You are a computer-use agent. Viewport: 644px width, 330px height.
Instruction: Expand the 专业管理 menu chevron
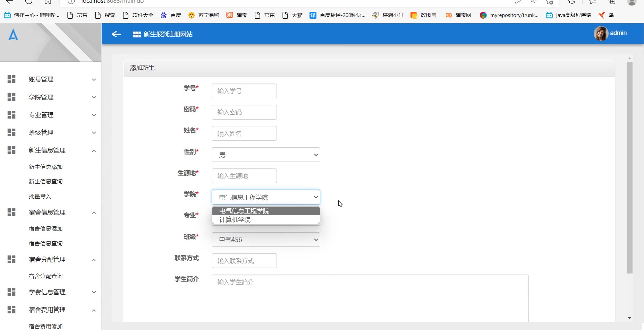point(94,115)
